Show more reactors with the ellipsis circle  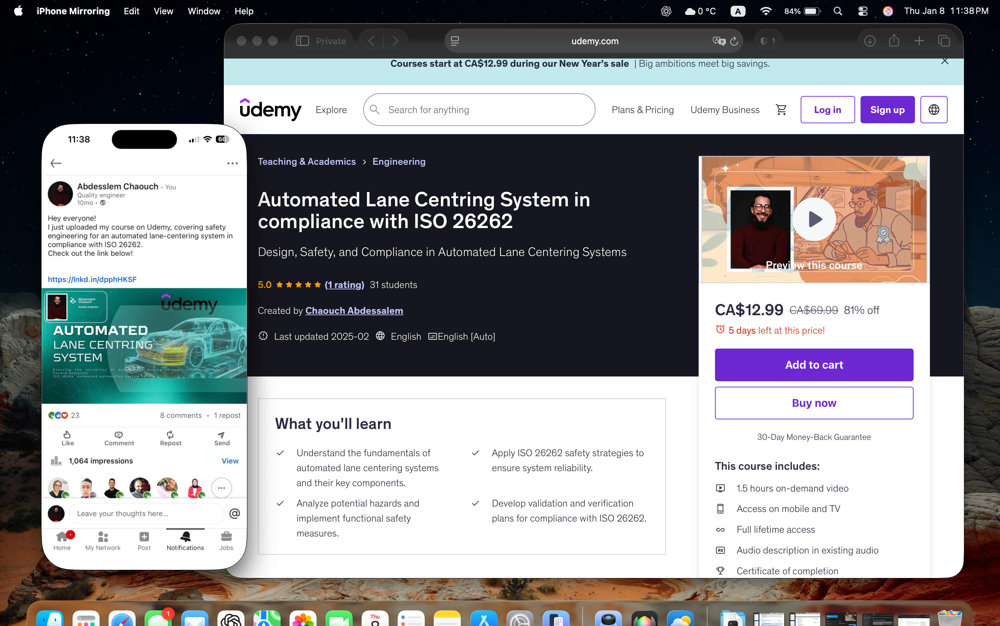pos(221,488)
